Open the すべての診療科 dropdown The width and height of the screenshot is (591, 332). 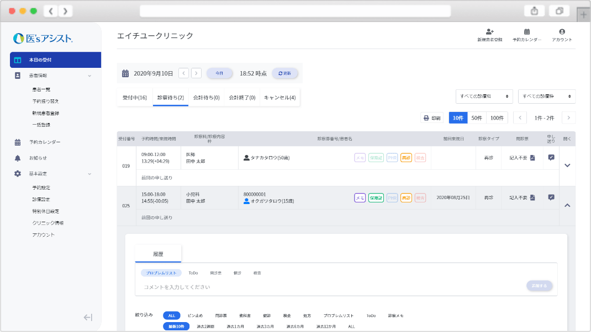484,97
